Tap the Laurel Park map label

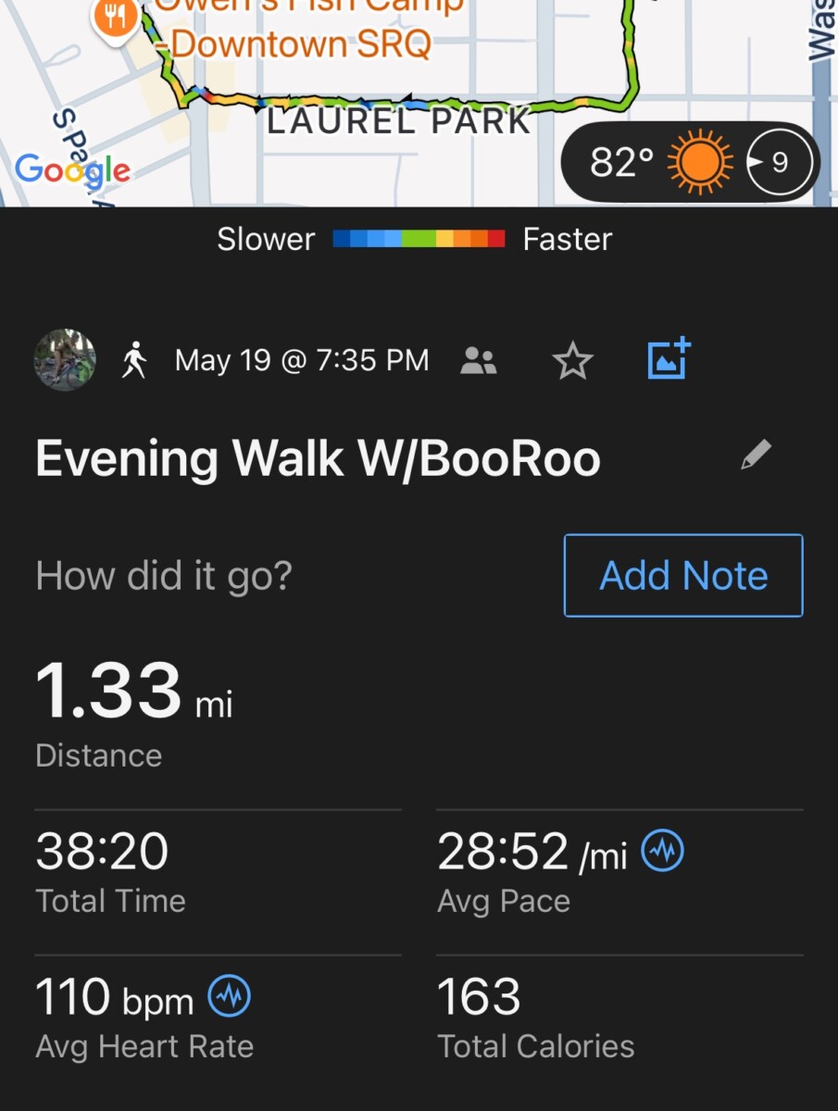(x=399, y=121)
